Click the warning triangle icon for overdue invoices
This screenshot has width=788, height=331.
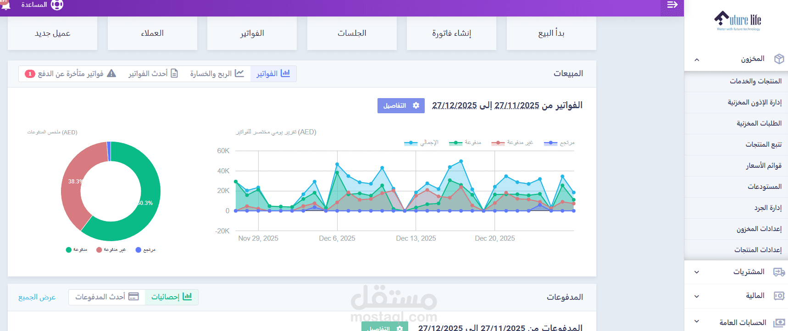(111, 73)
